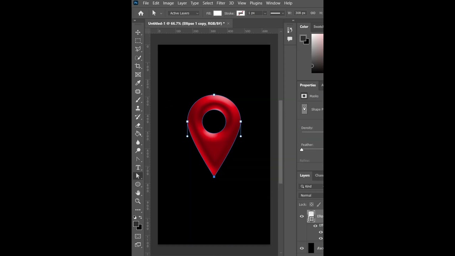The image size is (455, 256).
Task: Switch to the Swatches tab
Action: (x=318, y=27)
